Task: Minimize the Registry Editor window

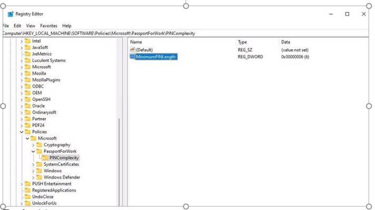Action: point(331,14)
